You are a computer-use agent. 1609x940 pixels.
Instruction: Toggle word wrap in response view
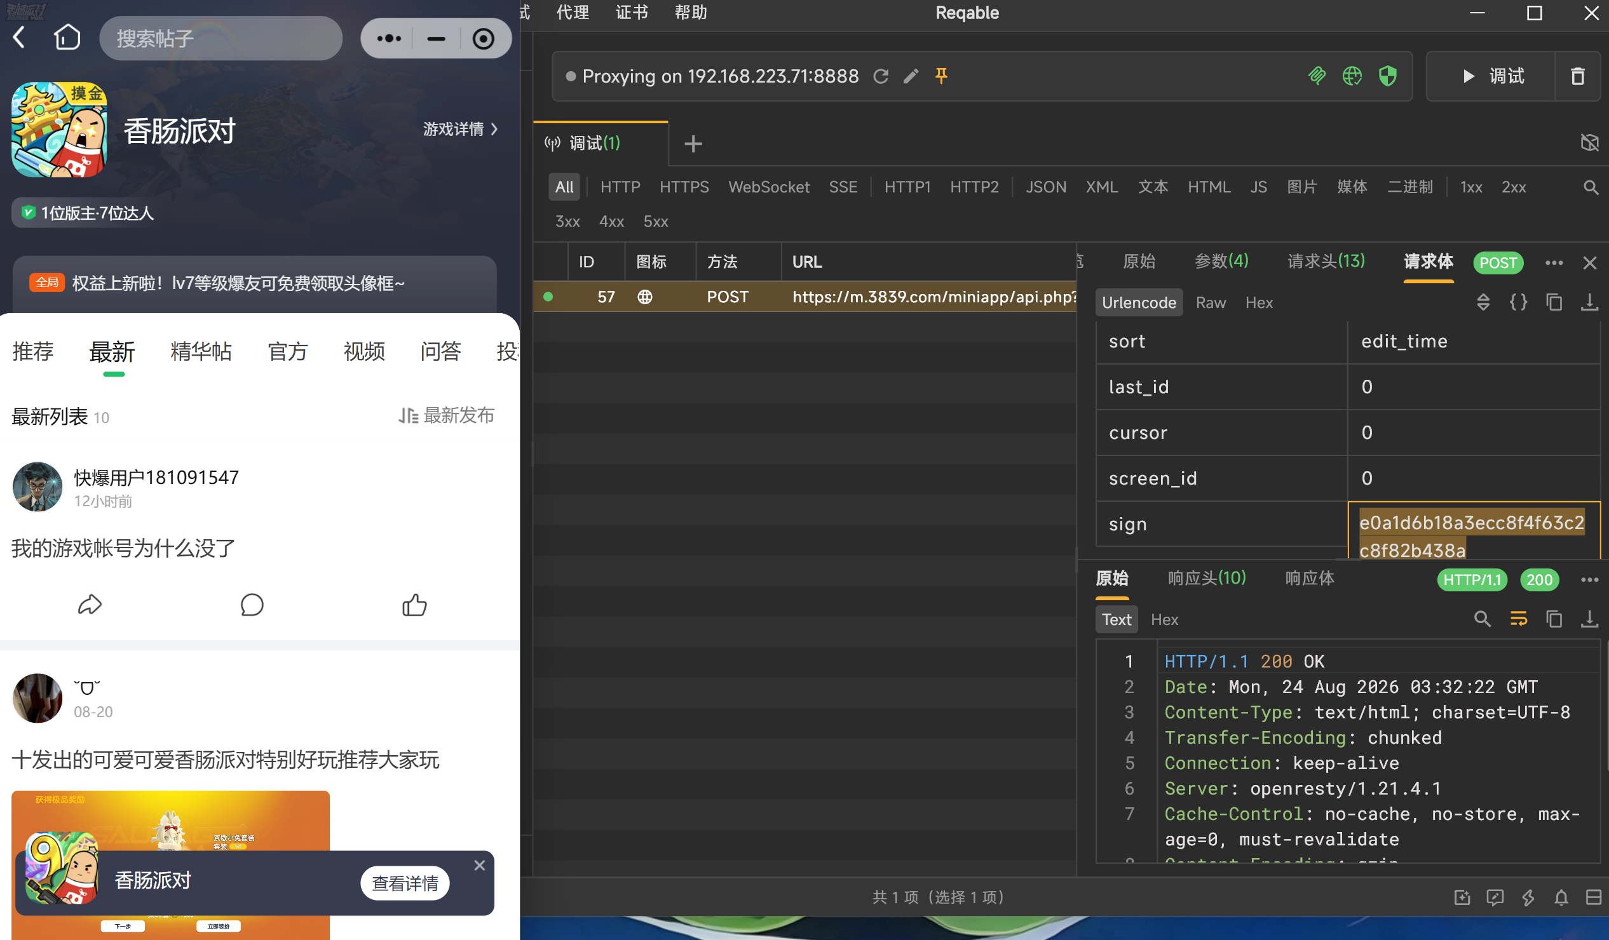pyautogui.click(x=1518, y=619)
